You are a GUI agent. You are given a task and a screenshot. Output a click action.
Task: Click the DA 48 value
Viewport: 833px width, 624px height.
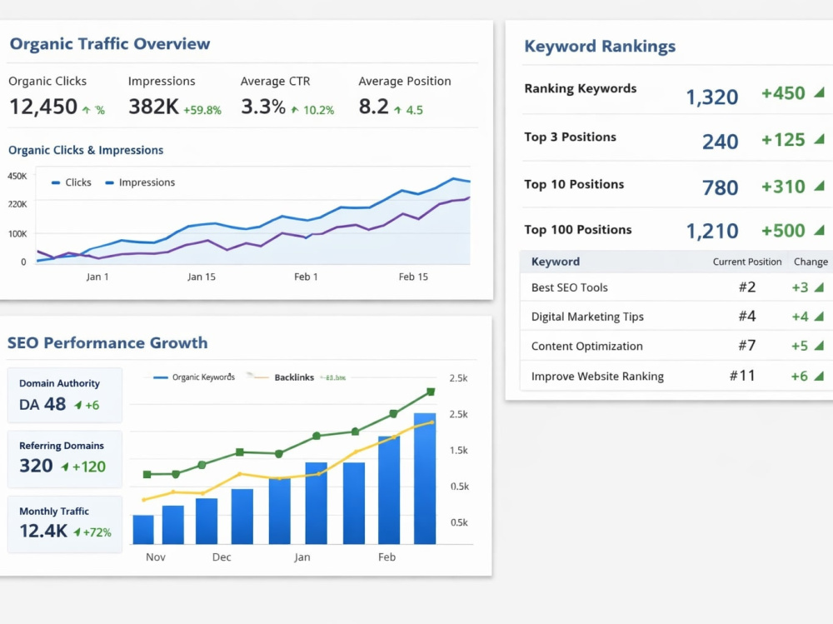(42, 405)
